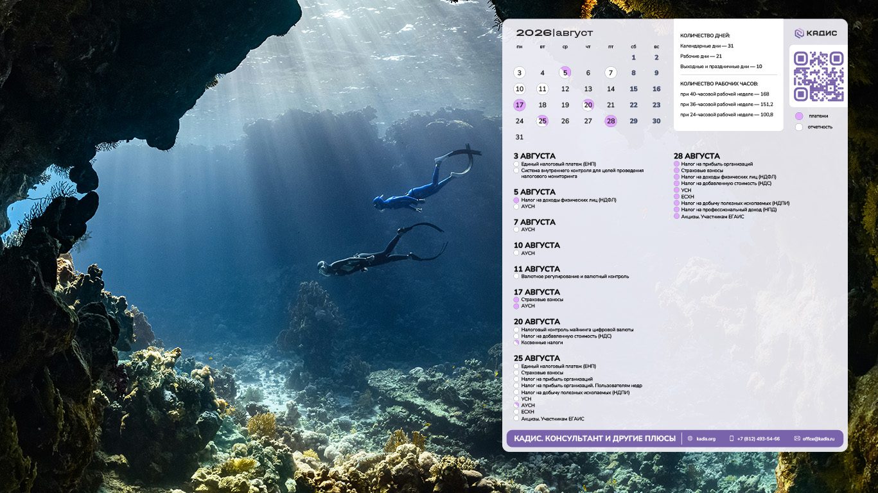Image resolution: width=878 pixels, height=493 pixels.
Task: Click the 'Косвенные налоги' entry
Action: [x=542, y=343]
